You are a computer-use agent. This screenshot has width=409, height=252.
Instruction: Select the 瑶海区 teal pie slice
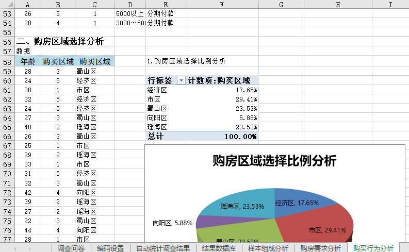click(x=237, y=204)
